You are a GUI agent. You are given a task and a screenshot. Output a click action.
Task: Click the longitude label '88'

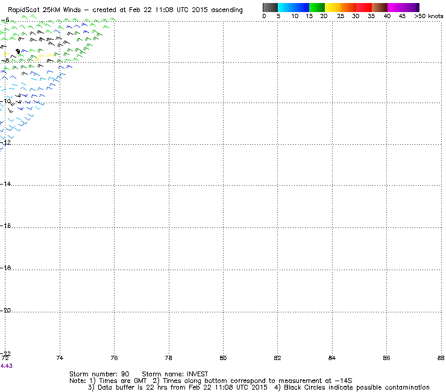pyautogui.click(x=441, y=358)
